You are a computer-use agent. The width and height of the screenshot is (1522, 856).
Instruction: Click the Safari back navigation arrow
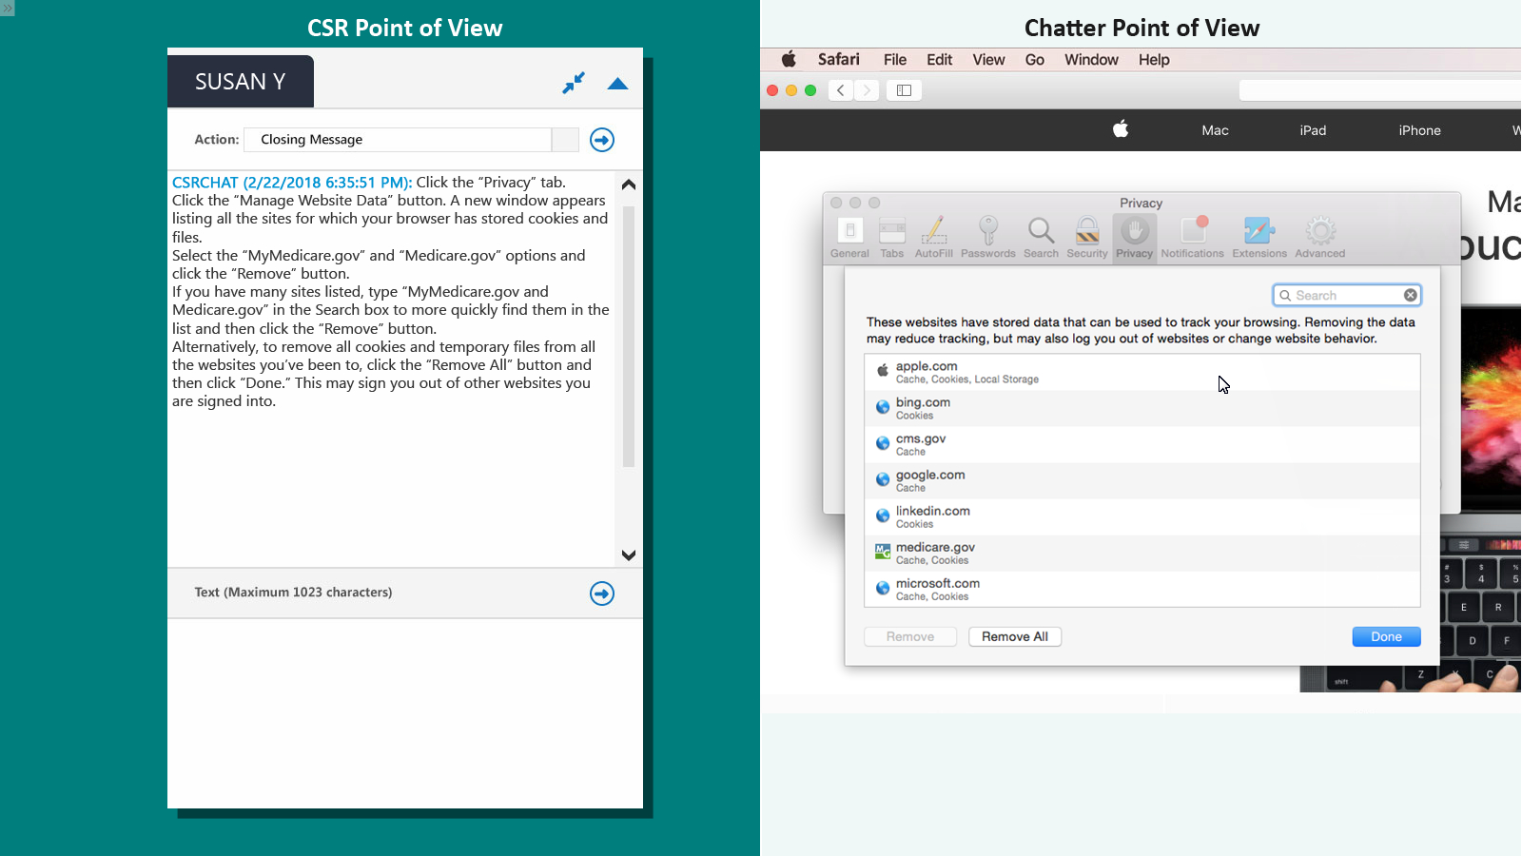pos(841,89)
